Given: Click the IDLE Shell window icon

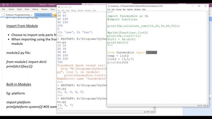Looking at the screenshot, I should tap(59, 7).
